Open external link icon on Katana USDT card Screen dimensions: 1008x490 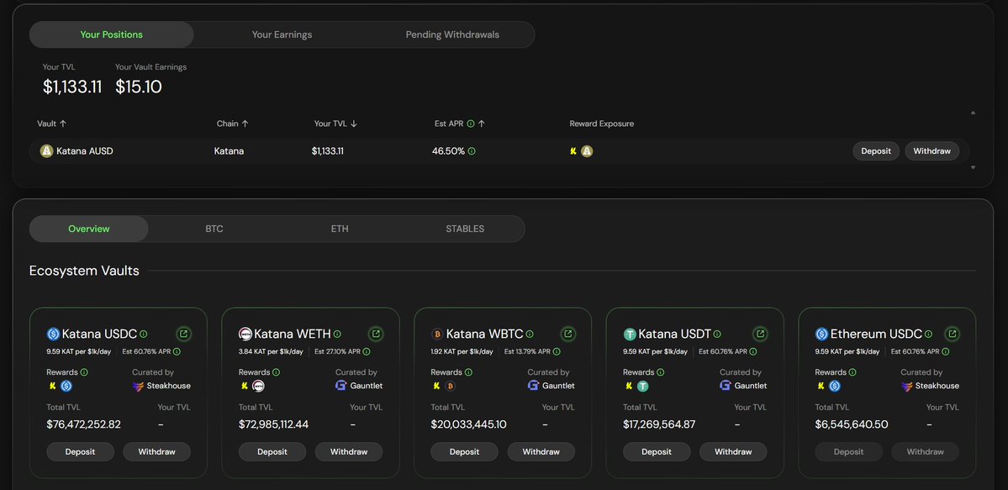[761, 334]
